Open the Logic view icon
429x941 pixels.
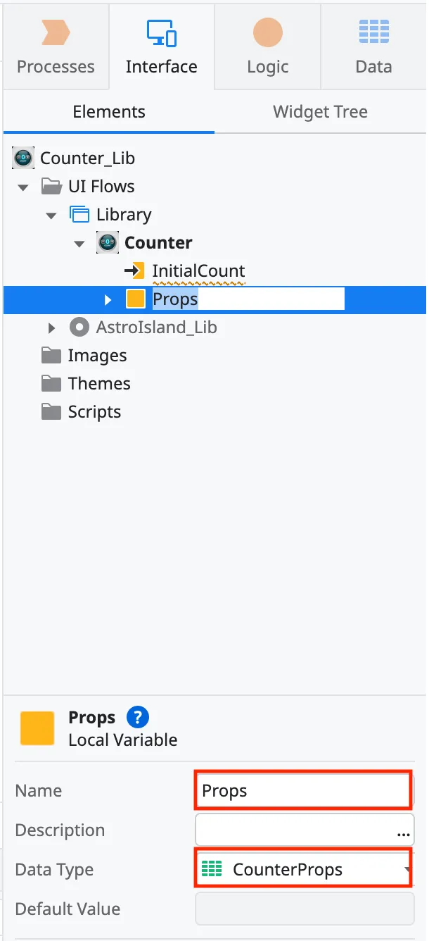[x=267, y=31]
